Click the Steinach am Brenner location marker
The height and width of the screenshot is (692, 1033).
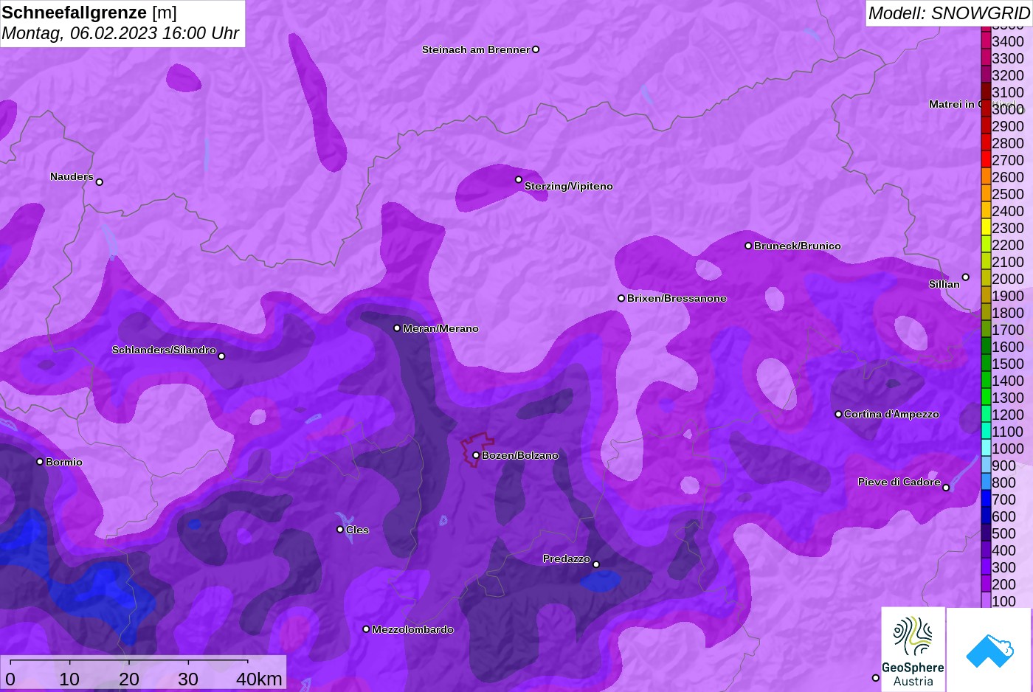(x=536, y=49)
